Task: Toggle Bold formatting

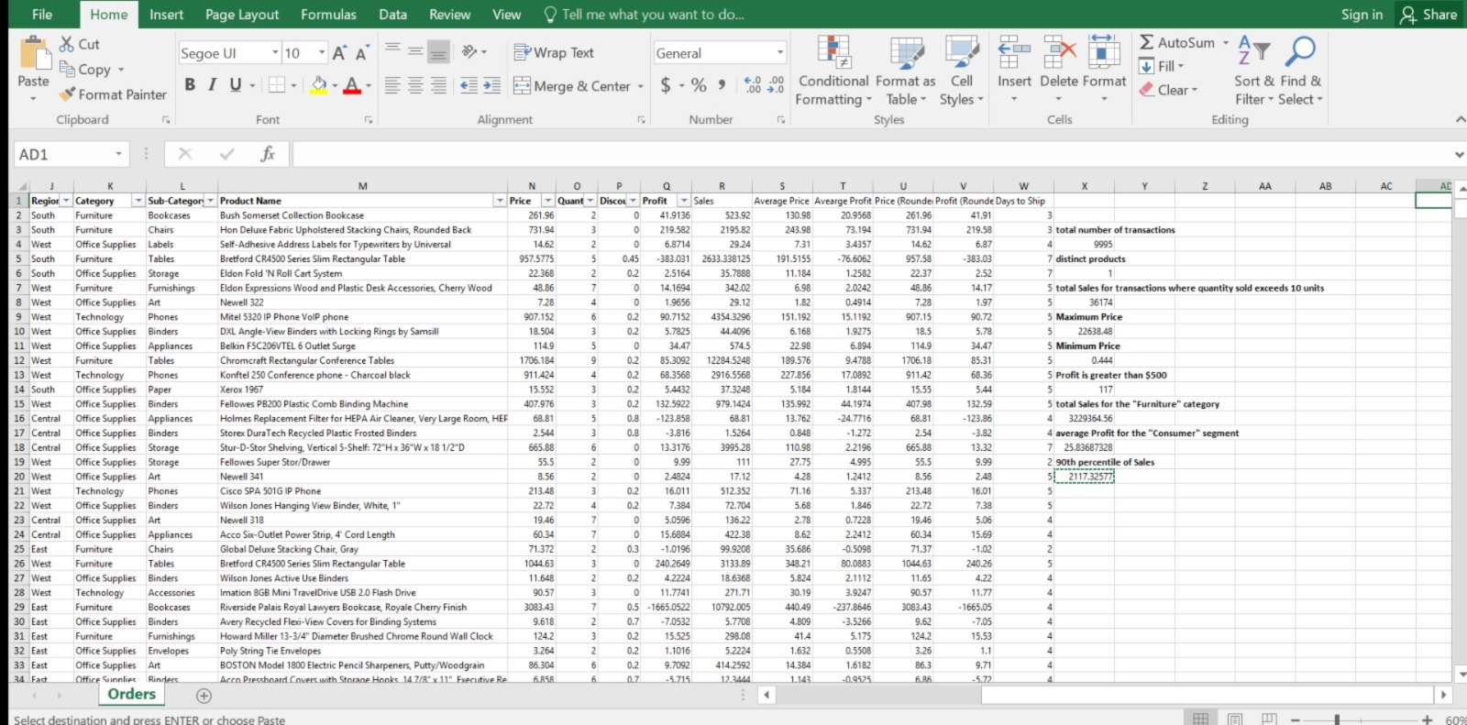Action: [x=190, y=85]
